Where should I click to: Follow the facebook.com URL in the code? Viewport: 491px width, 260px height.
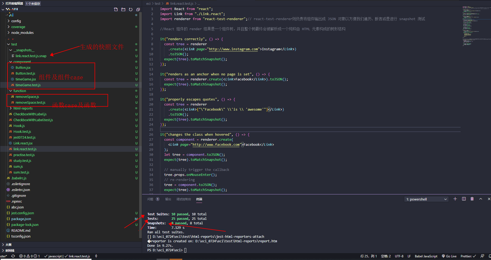tap(216, 144)
